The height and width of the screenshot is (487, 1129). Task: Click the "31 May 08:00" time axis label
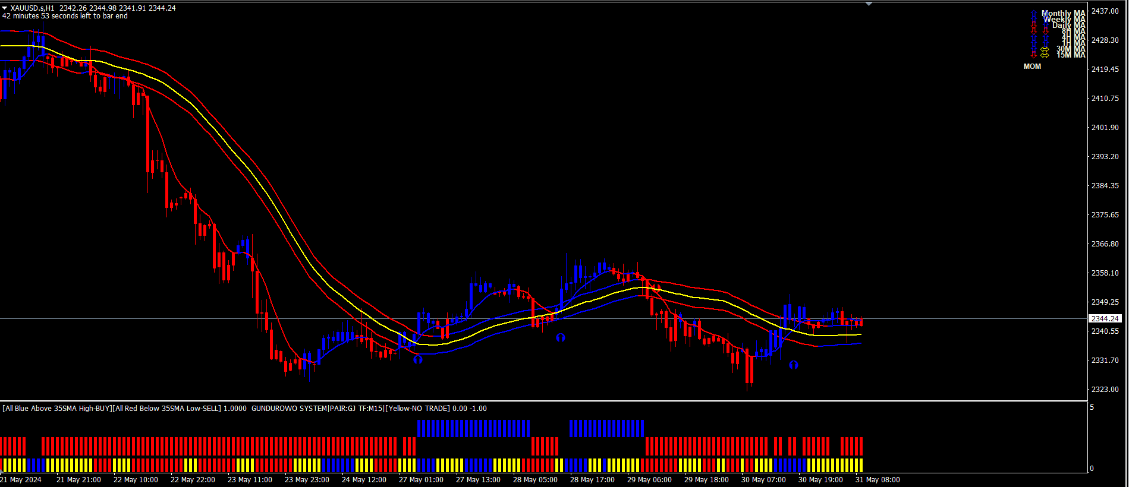(878, 480)
